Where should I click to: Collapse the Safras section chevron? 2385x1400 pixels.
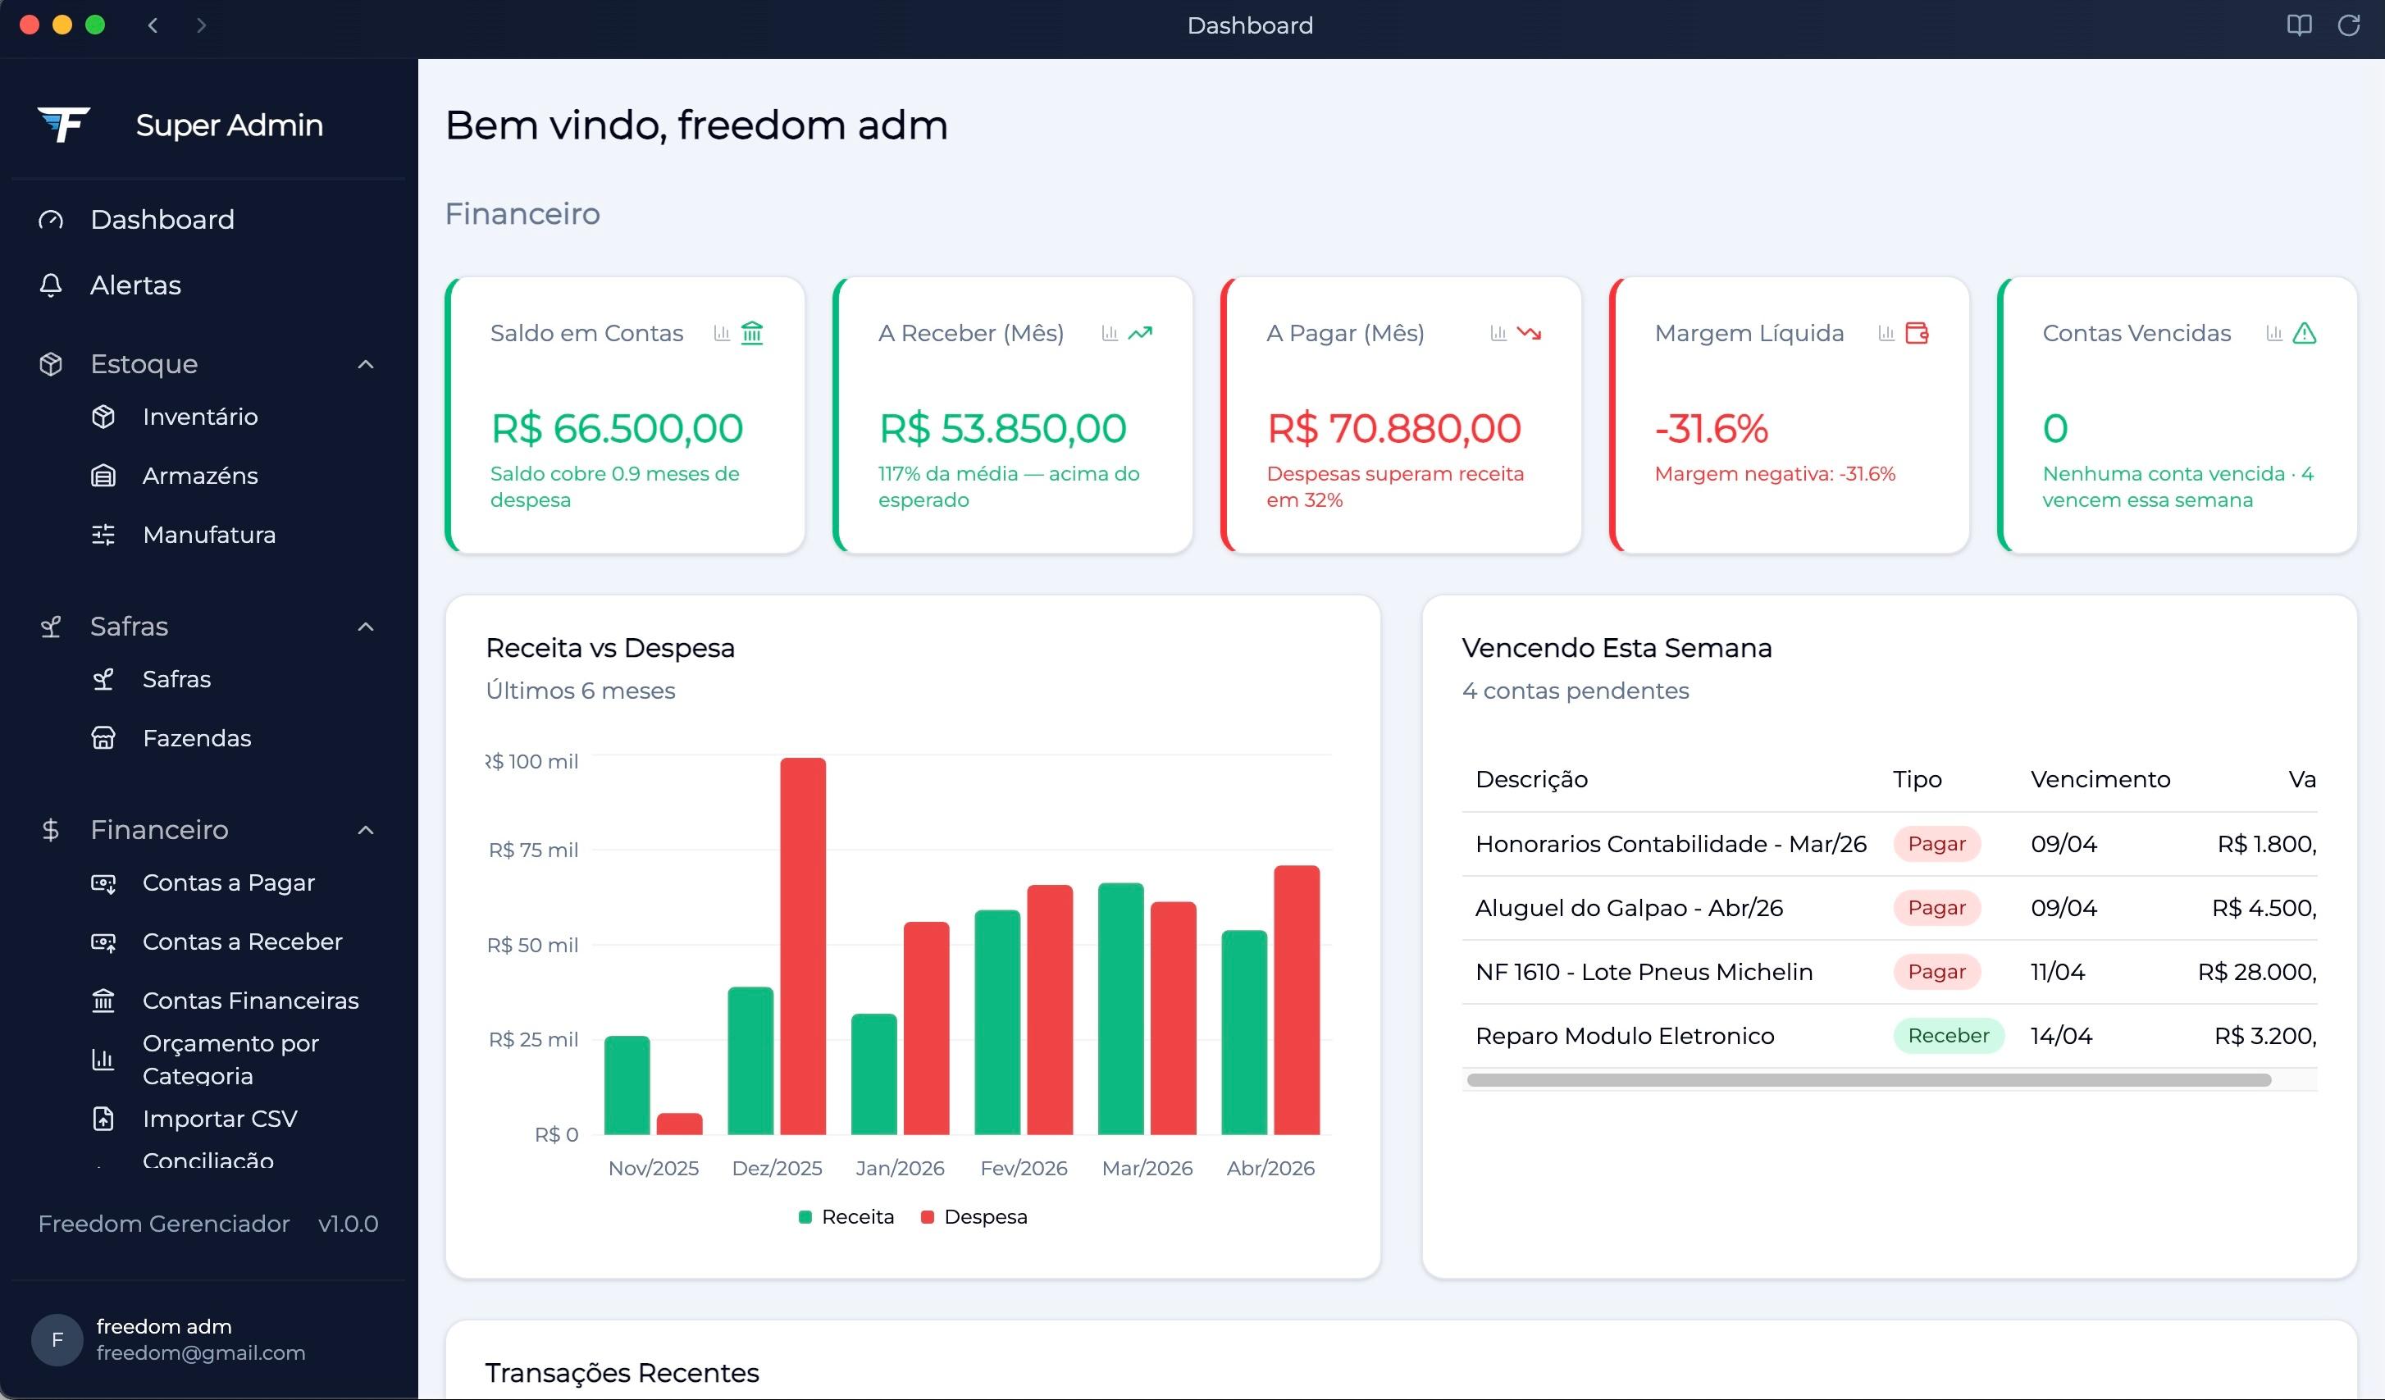(x=367, y=627)
